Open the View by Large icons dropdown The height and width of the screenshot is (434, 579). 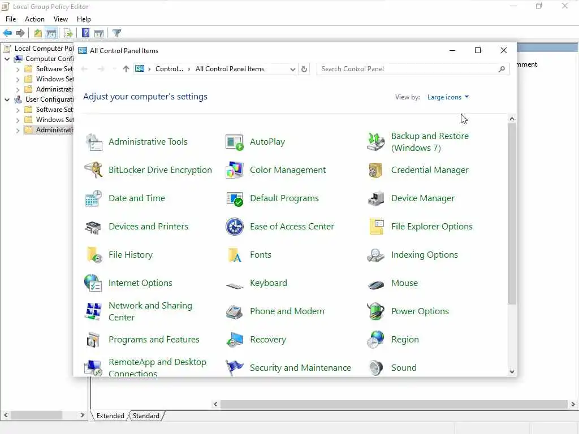coord(448,97)
